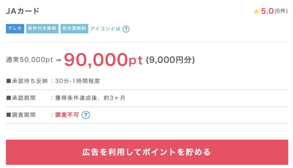Image resolution: width=293 pixels, height=168 pixels.
Task: Click the help icon beside アイコンとは
Action: pyautogui.click(x=126, y=29)
